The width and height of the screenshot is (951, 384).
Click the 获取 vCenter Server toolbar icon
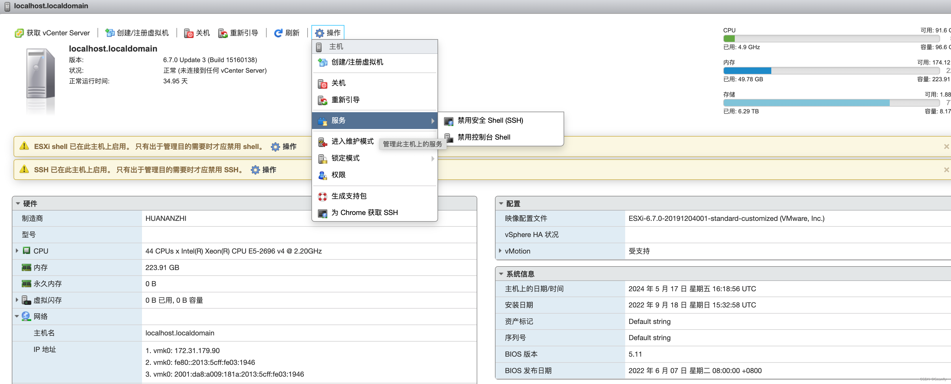pyautogui.click(x=19, y=33)
